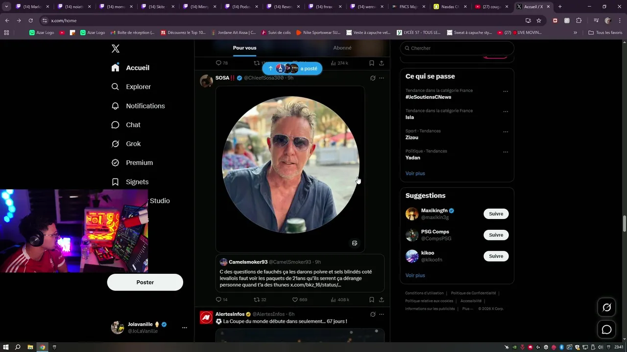This screenshot has width=627, height=352.
Task: Expand the Chrome tab search dropdown
Action: 6,7
